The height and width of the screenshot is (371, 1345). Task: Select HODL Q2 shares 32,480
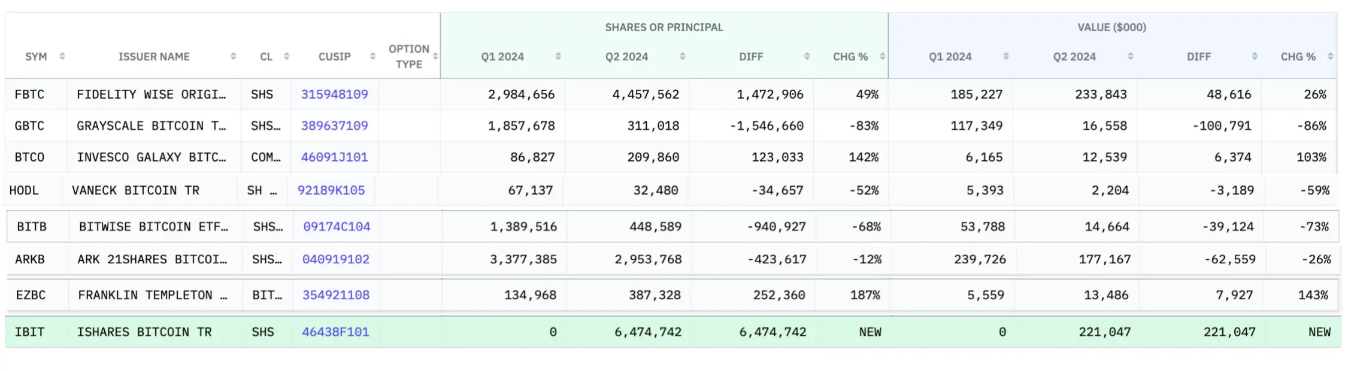[656, 191]
